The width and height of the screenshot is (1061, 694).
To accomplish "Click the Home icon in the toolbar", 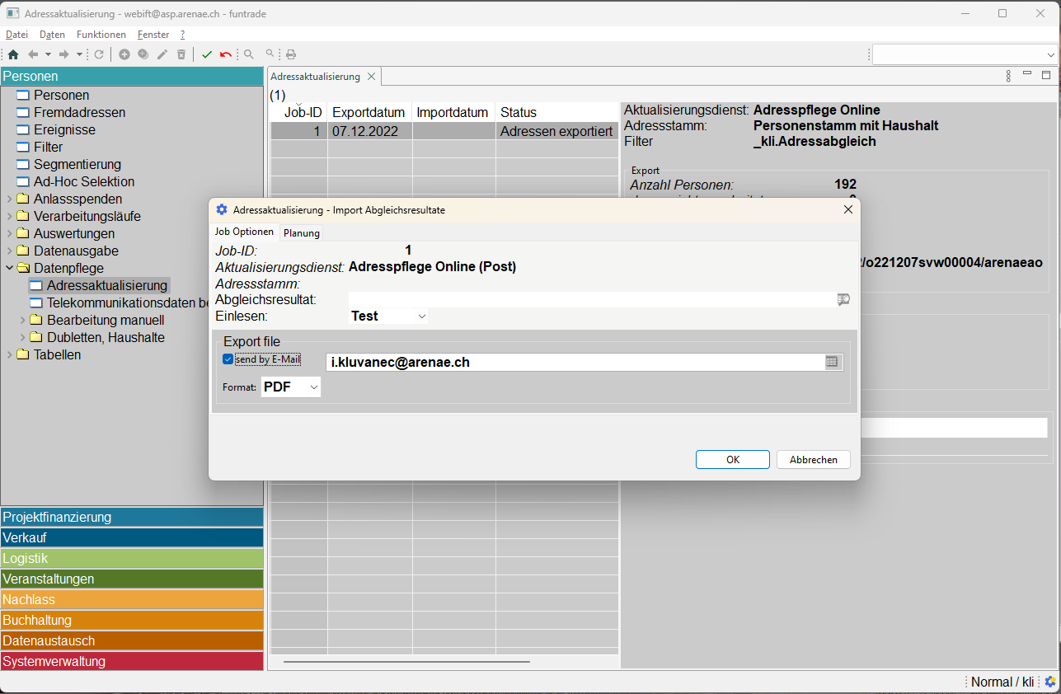I will [x=12, y=54].
